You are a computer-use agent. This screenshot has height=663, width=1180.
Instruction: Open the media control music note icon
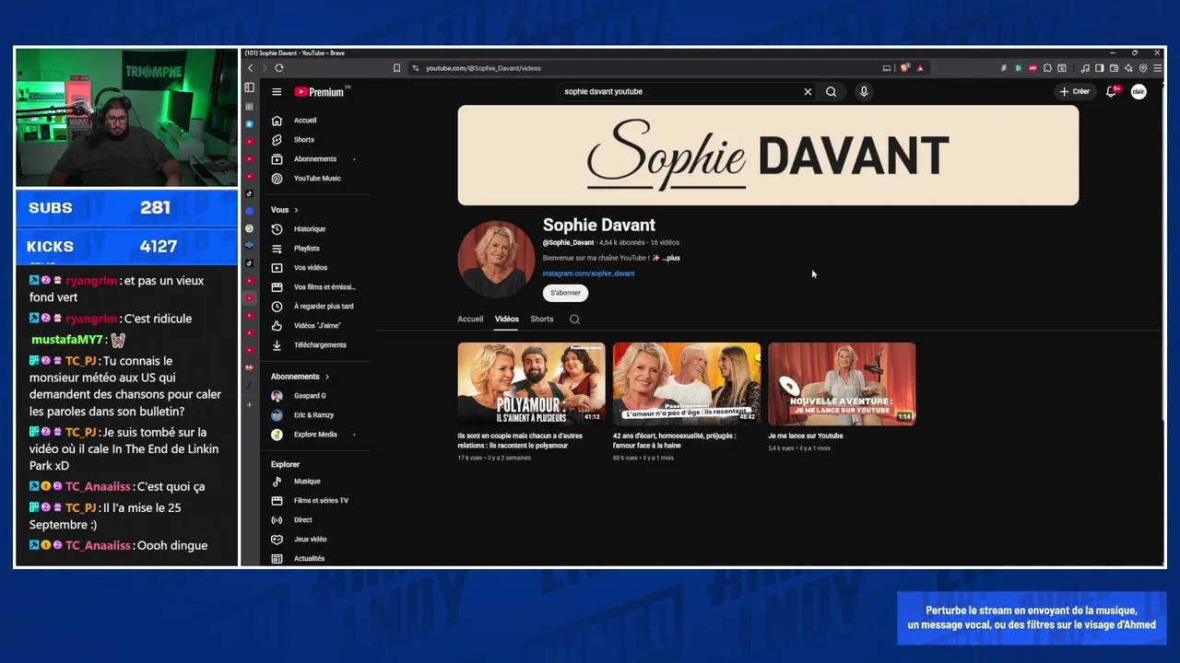tap(1085, 68)
